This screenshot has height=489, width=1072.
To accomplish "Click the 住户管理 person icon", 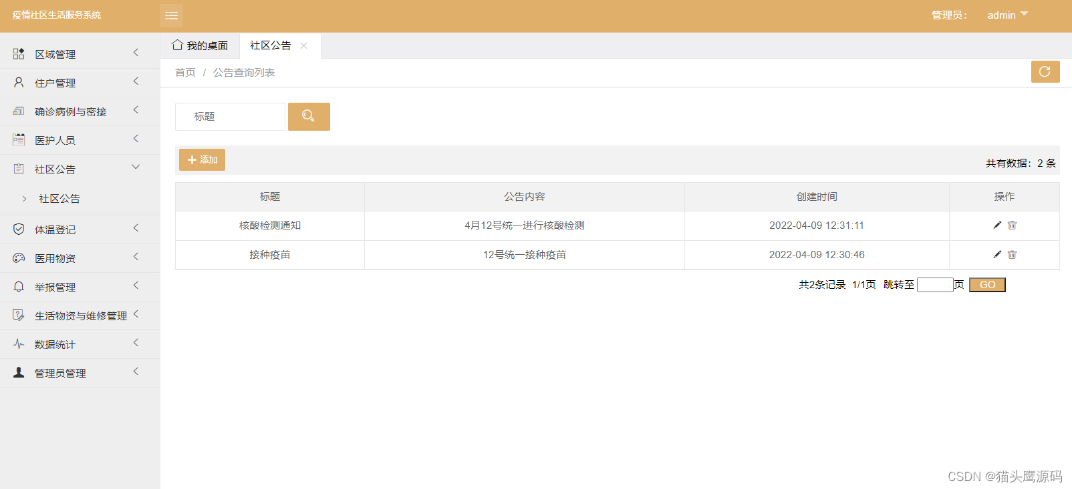I will [x=19, y=82].
